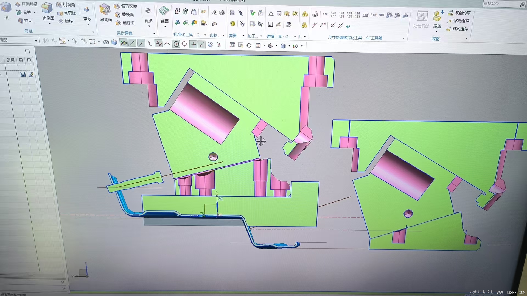Click the Edge Blend (边倒圆) icon
This screenshot has width=527, height=296.
(47, 8)
